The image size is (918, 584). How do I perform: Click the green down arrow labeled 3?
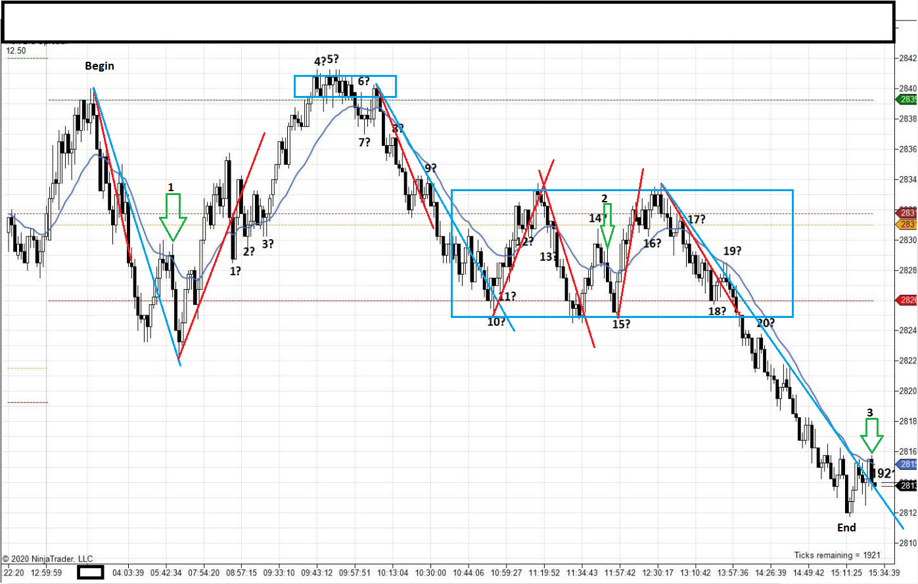click(872, 436)
